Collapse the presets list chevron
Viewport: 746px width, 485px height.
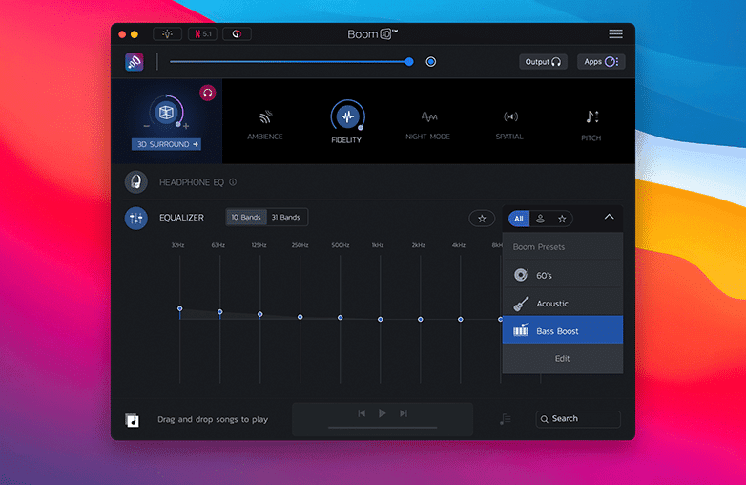pyautogui.click(x=609, y=217)
